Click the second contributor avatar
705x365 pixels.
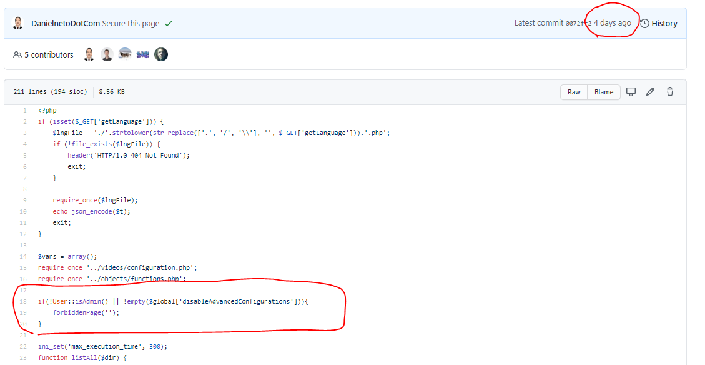(x=107, y=54)
